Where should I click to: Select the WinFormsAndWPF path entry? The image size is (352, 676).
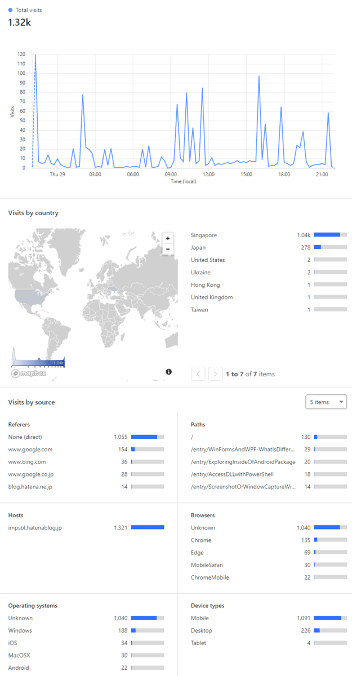pyautogui.click(x=269, y=449)
